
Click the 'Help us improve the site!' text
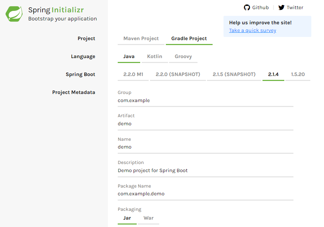click(260, 23)
